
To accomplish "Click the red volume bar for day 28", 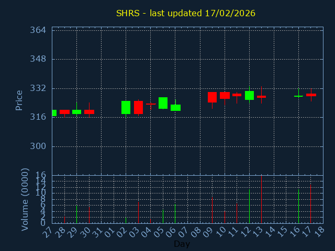I will click(64, 220).
